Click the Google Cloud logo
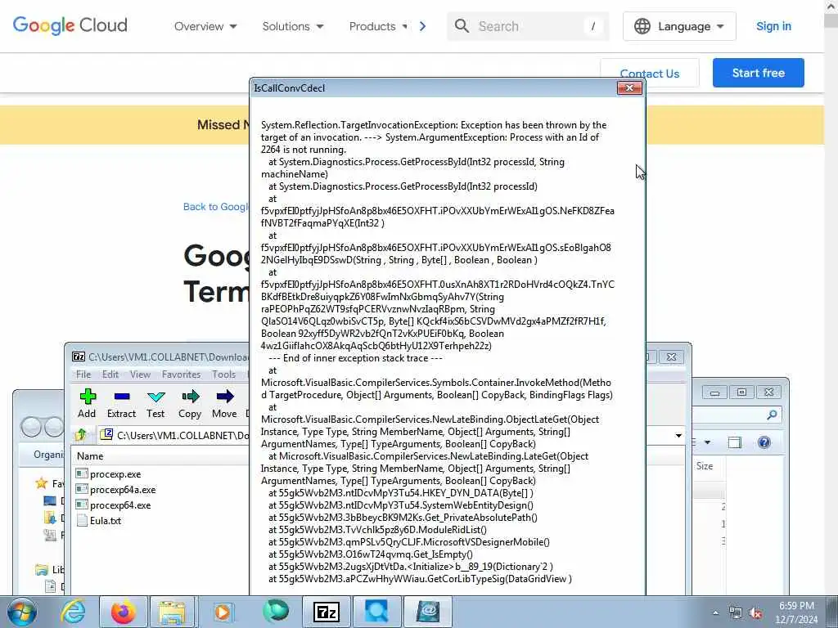 coord(70,25)
